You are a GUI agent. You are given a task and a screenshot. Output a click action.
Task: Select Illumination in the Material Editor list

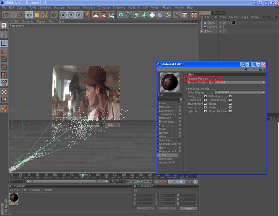166,159
